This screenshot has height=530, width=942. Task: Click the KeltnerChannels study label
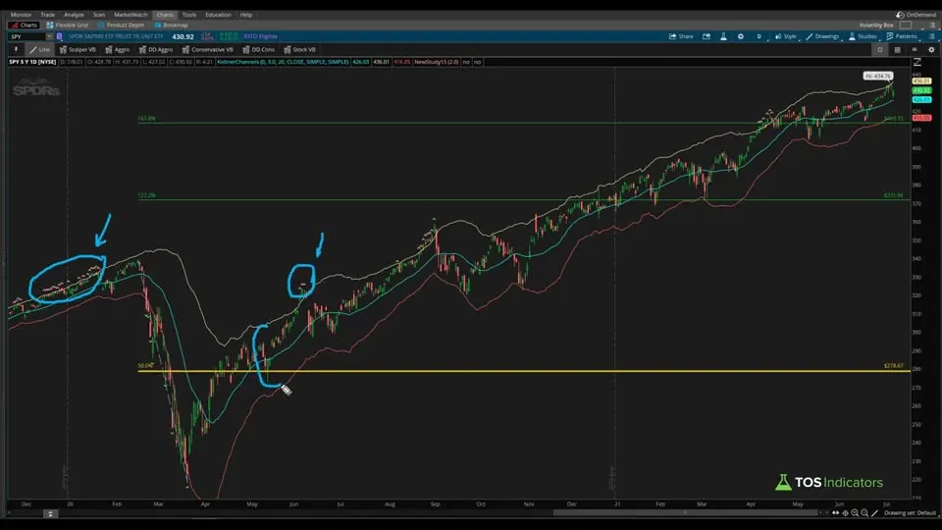tap(283, 62)
